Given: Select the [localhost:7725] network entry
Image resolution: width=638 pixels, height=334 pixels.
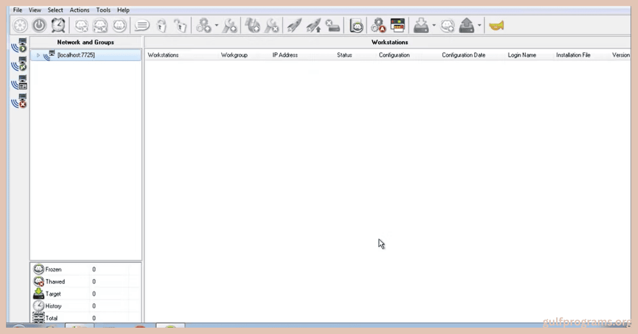Looking at the screenshot, I should coord(76,55).
